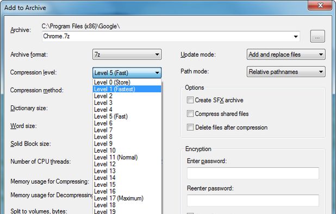Viewport: 336px width, 214px height.
Task: Click the Reenter password field
Action: click(x=253, y=200)
